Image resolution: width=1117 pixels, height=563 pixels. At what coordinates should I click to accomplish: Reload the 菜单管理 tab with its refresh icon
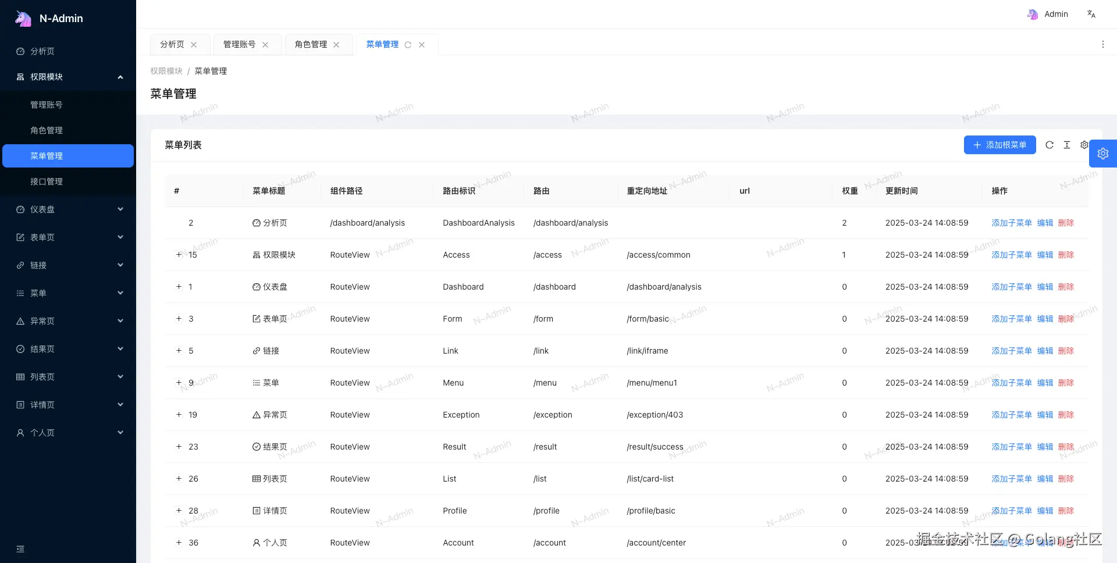(x=408, y=45)
